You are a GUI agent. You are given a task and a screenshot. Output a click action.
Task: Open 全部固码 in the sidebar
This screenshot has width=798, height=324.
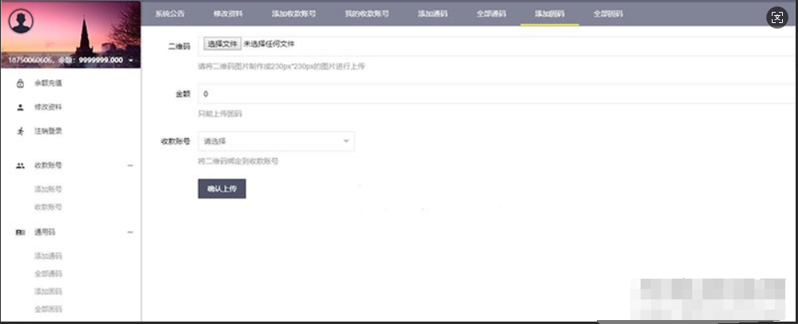48,309
